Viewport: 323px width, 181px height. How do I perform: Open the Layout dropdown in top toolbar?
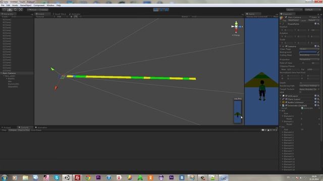312,10
